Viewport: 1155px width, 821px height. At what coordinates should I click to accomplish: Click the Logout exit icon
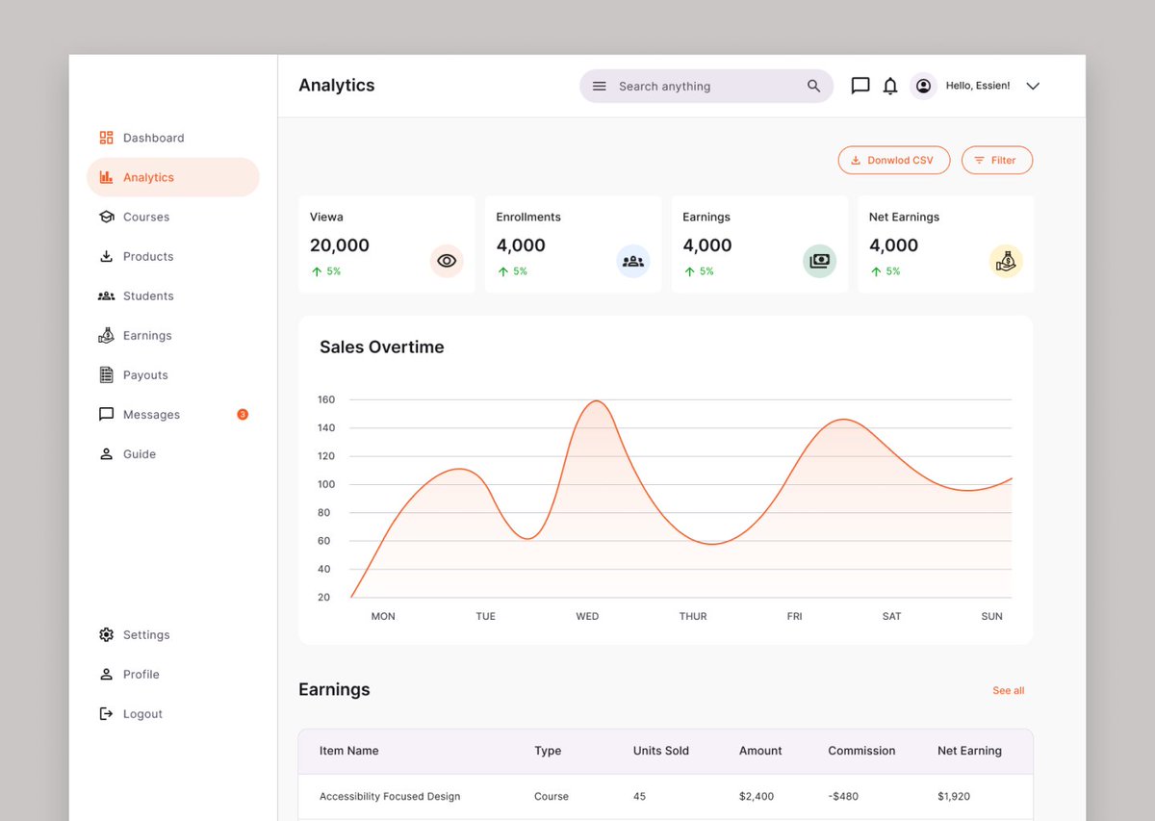pos(106,713)
